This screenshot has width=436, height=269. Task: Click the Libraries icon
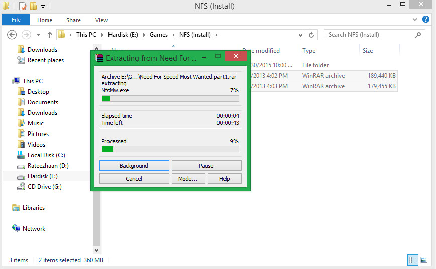[x=16, y=208]
